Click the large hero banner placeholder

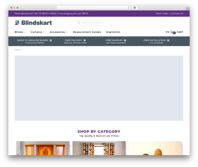point(99,88)
